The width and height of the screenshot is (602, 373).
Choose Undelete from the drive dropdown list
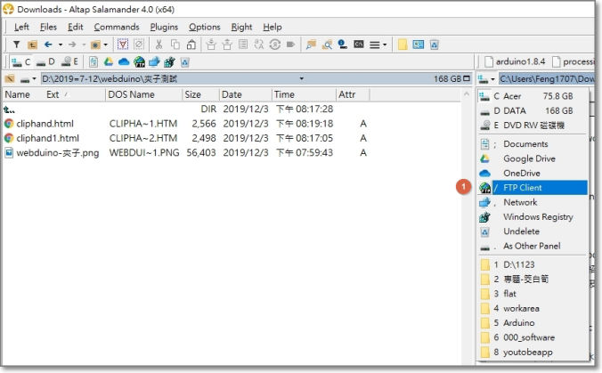pos(521,231)
